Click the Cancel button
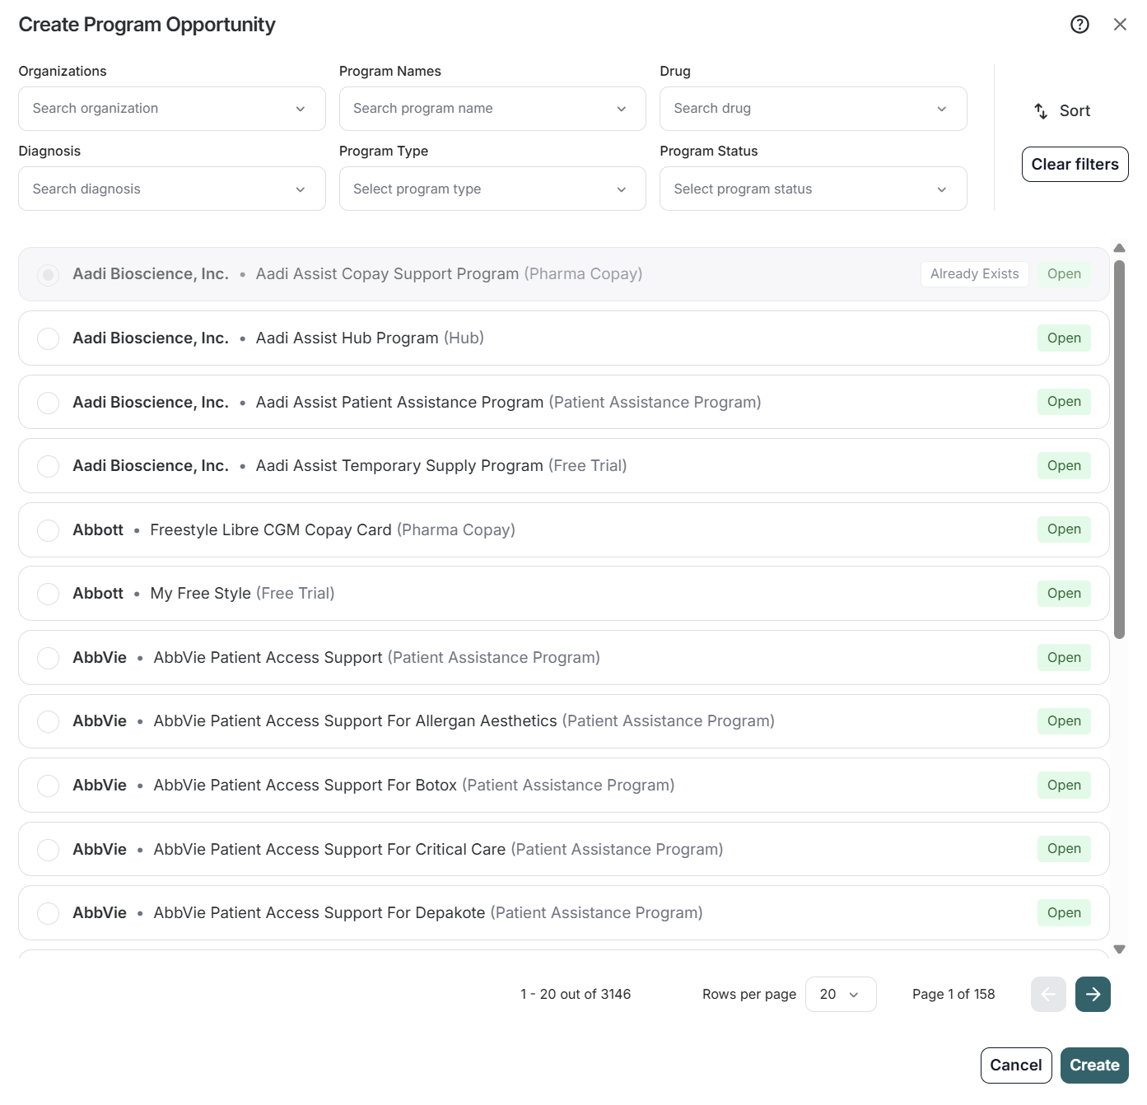 (1016, 1065)
